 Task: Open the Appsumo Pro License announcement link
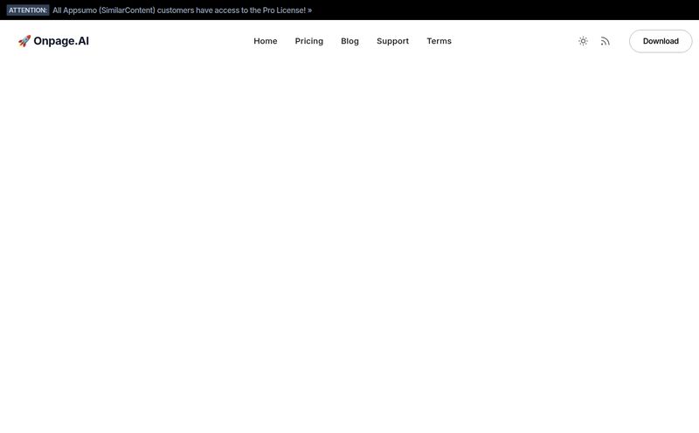click(182, 10)
